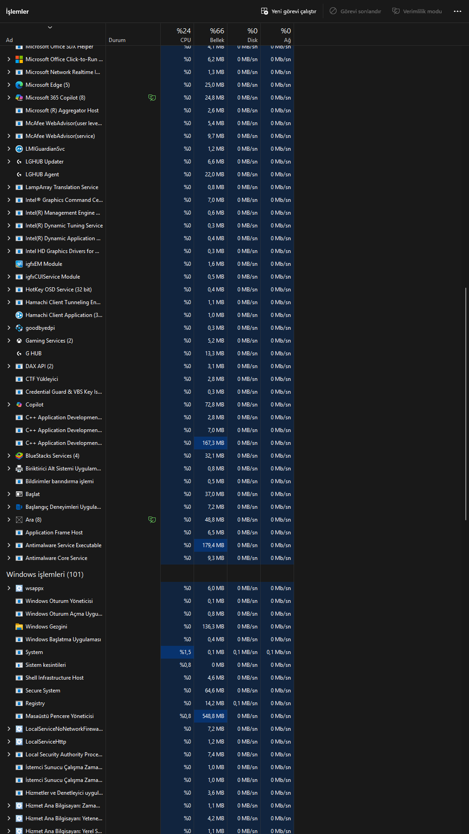Screen dimensions: 469x834
Task: Click the Microsoft Office Click-to-Run icon
Action: 19,59
